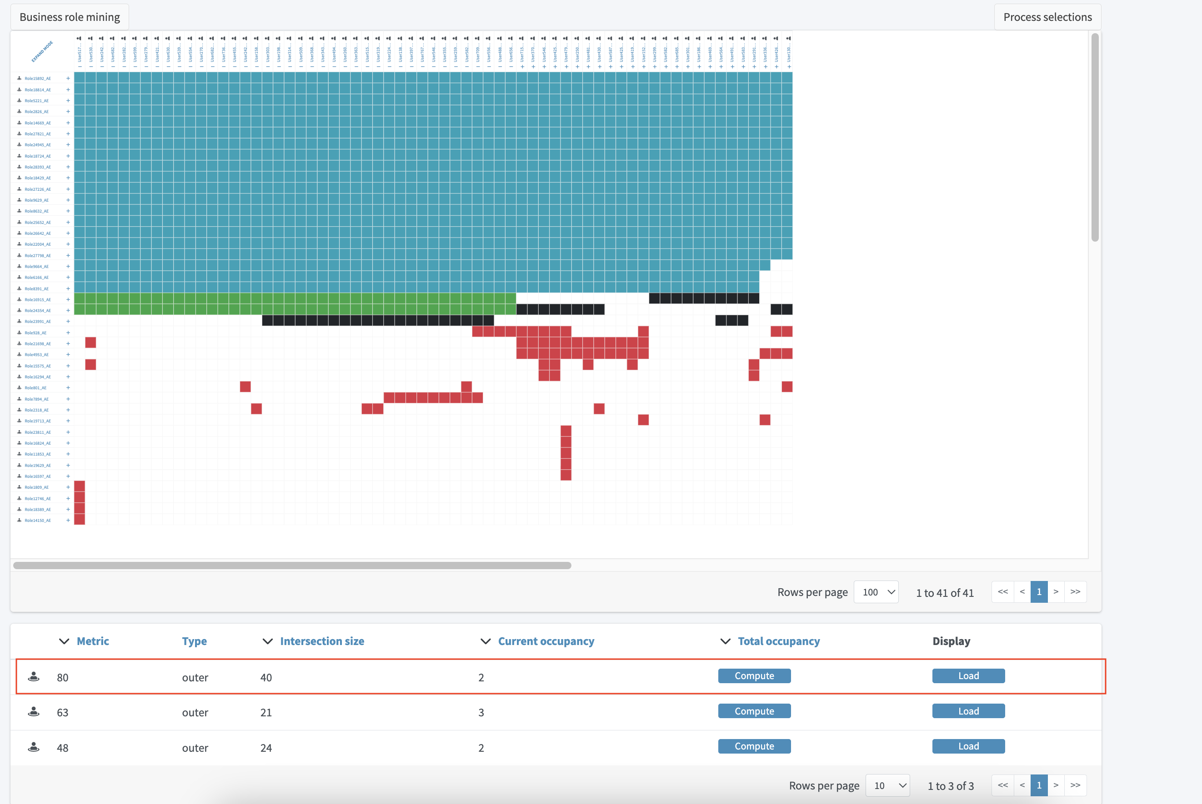Open the Business role mining tab
Viewport: 1202px width, 804px height.
(x=70, y=17)
